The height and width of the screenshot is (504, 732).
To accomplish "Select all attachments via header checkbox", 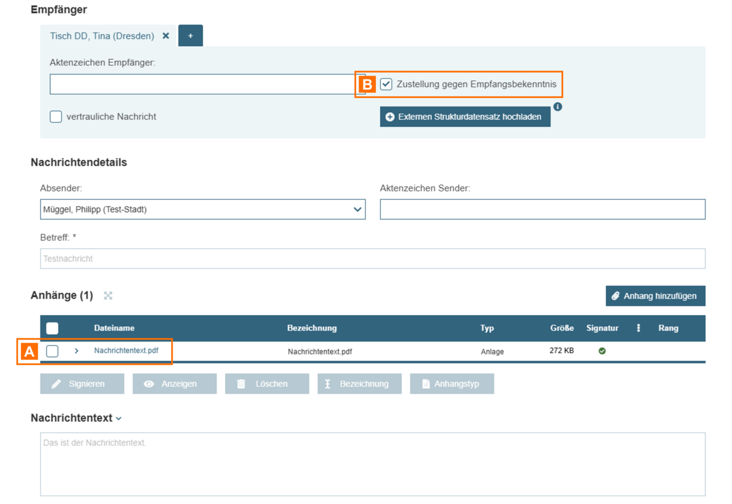I will point(52,328).
